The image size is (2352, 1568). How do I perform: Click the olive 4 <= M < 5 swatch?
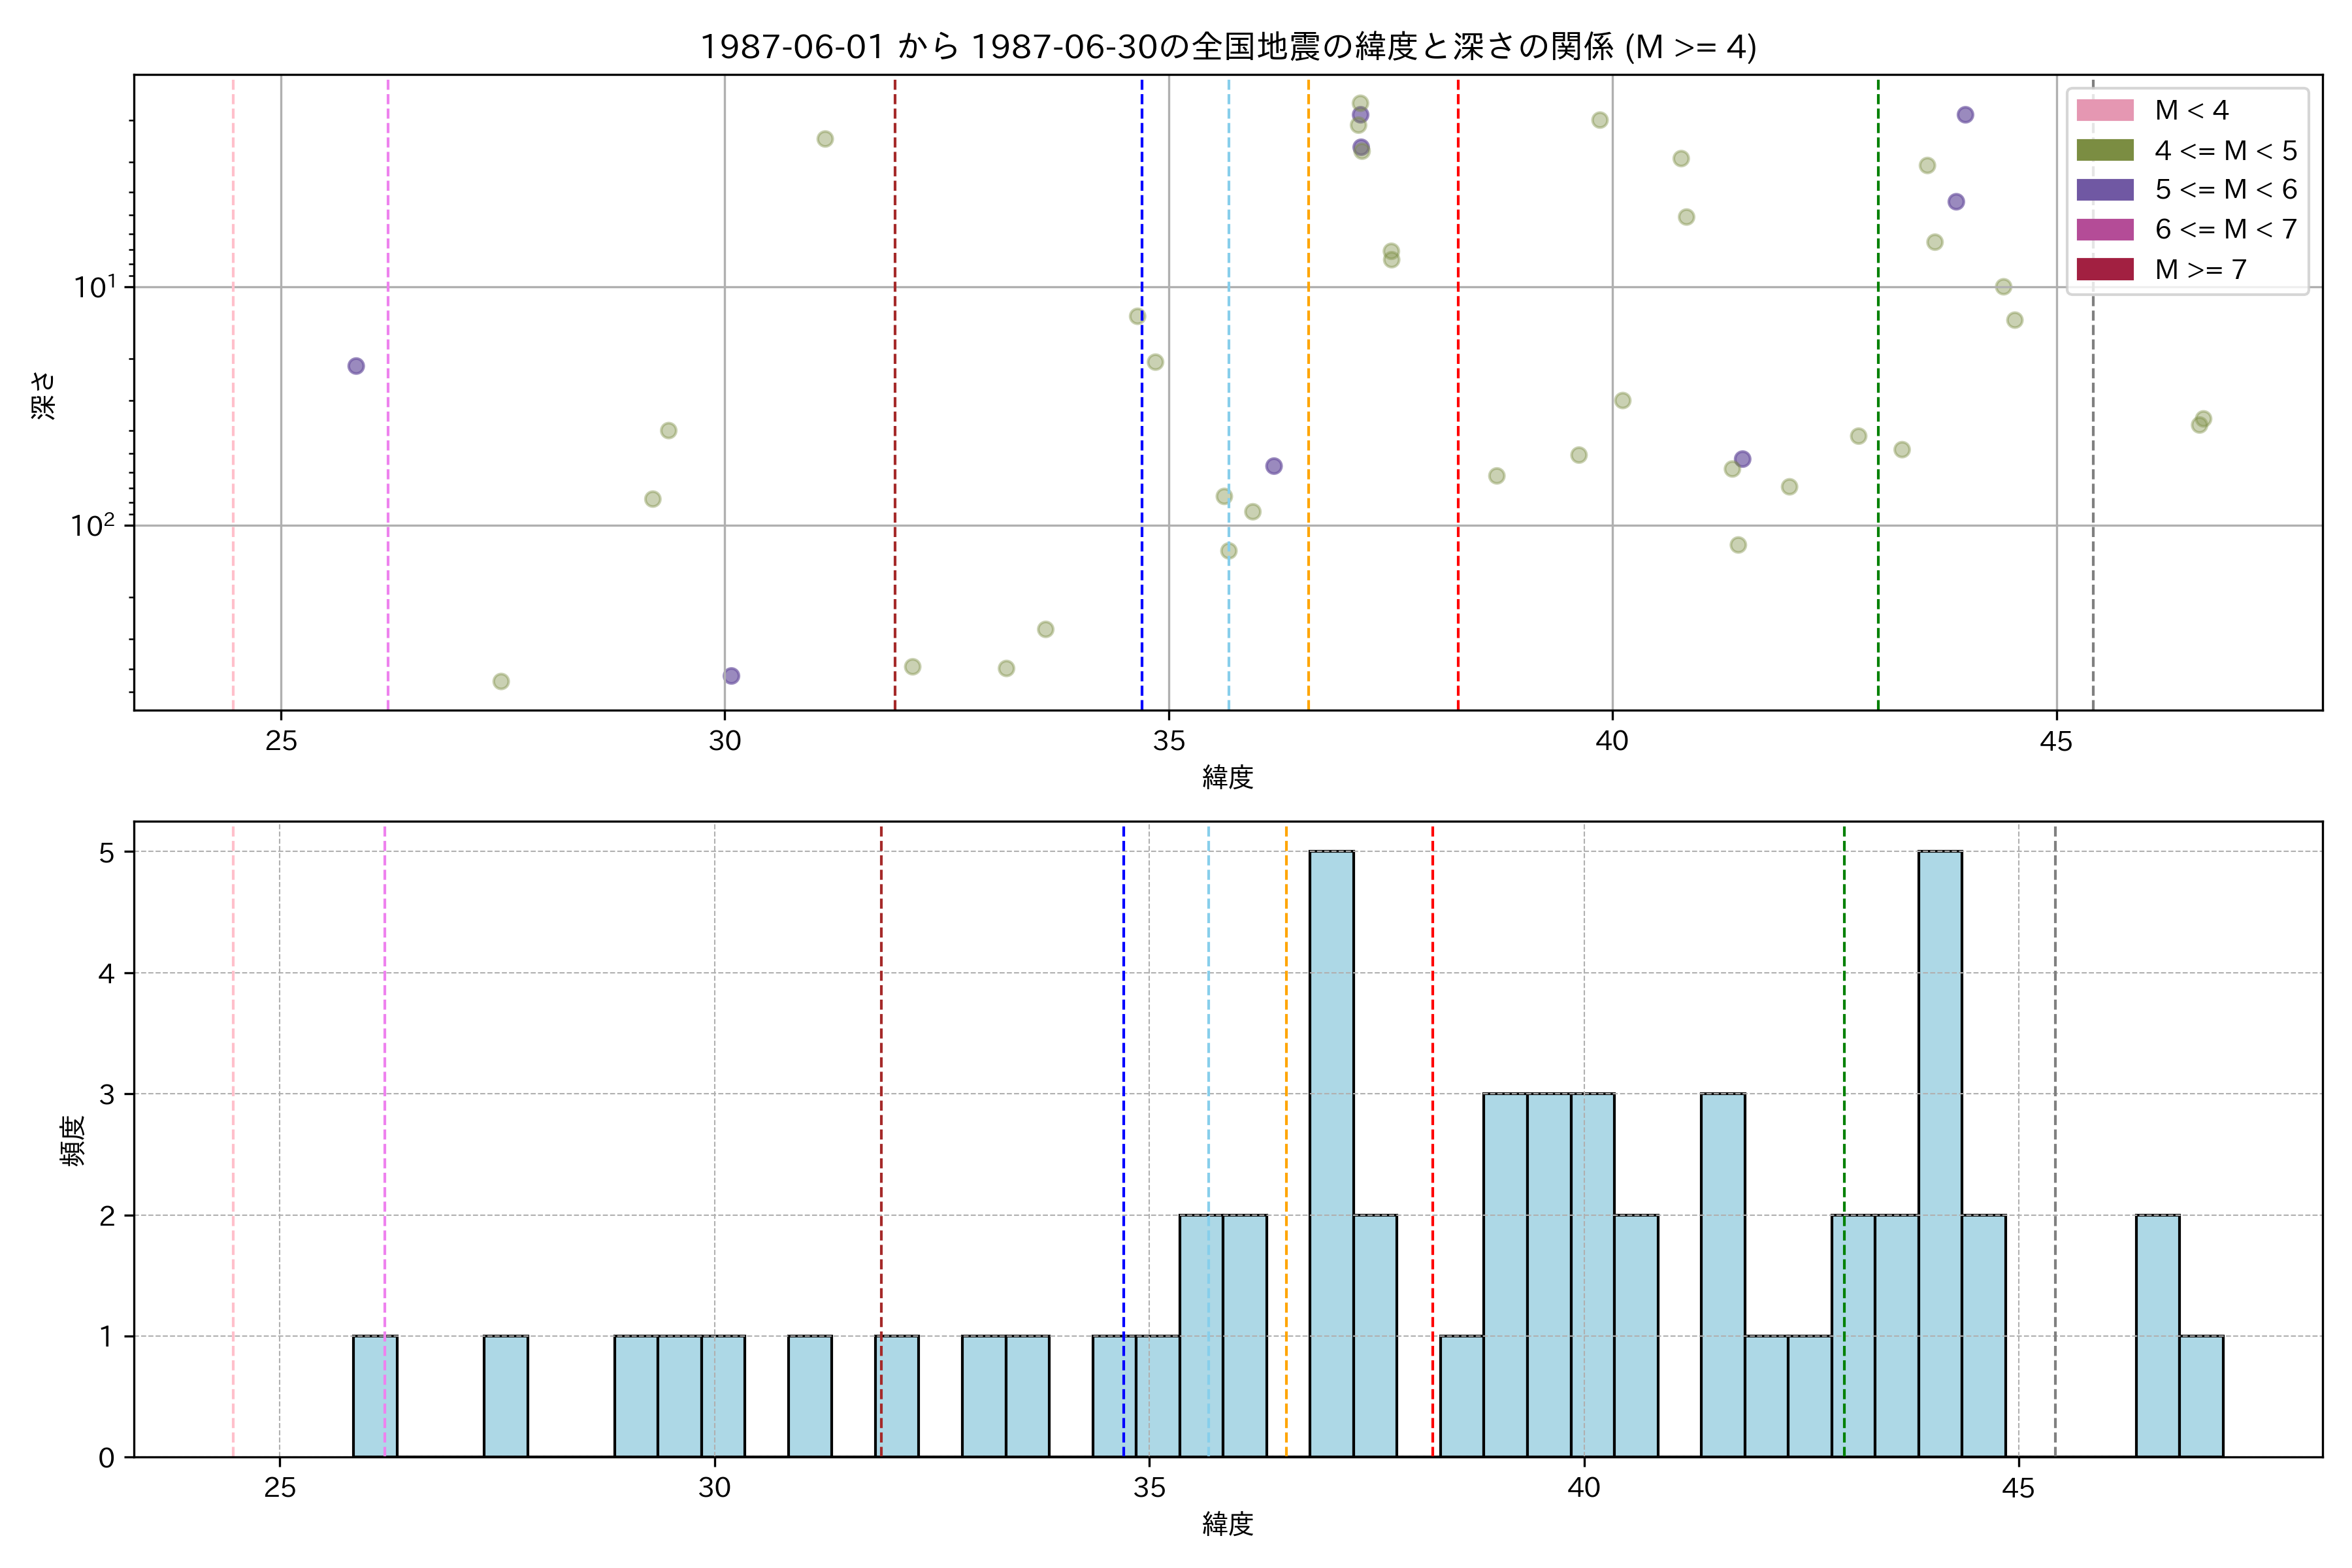[2105, 150]
